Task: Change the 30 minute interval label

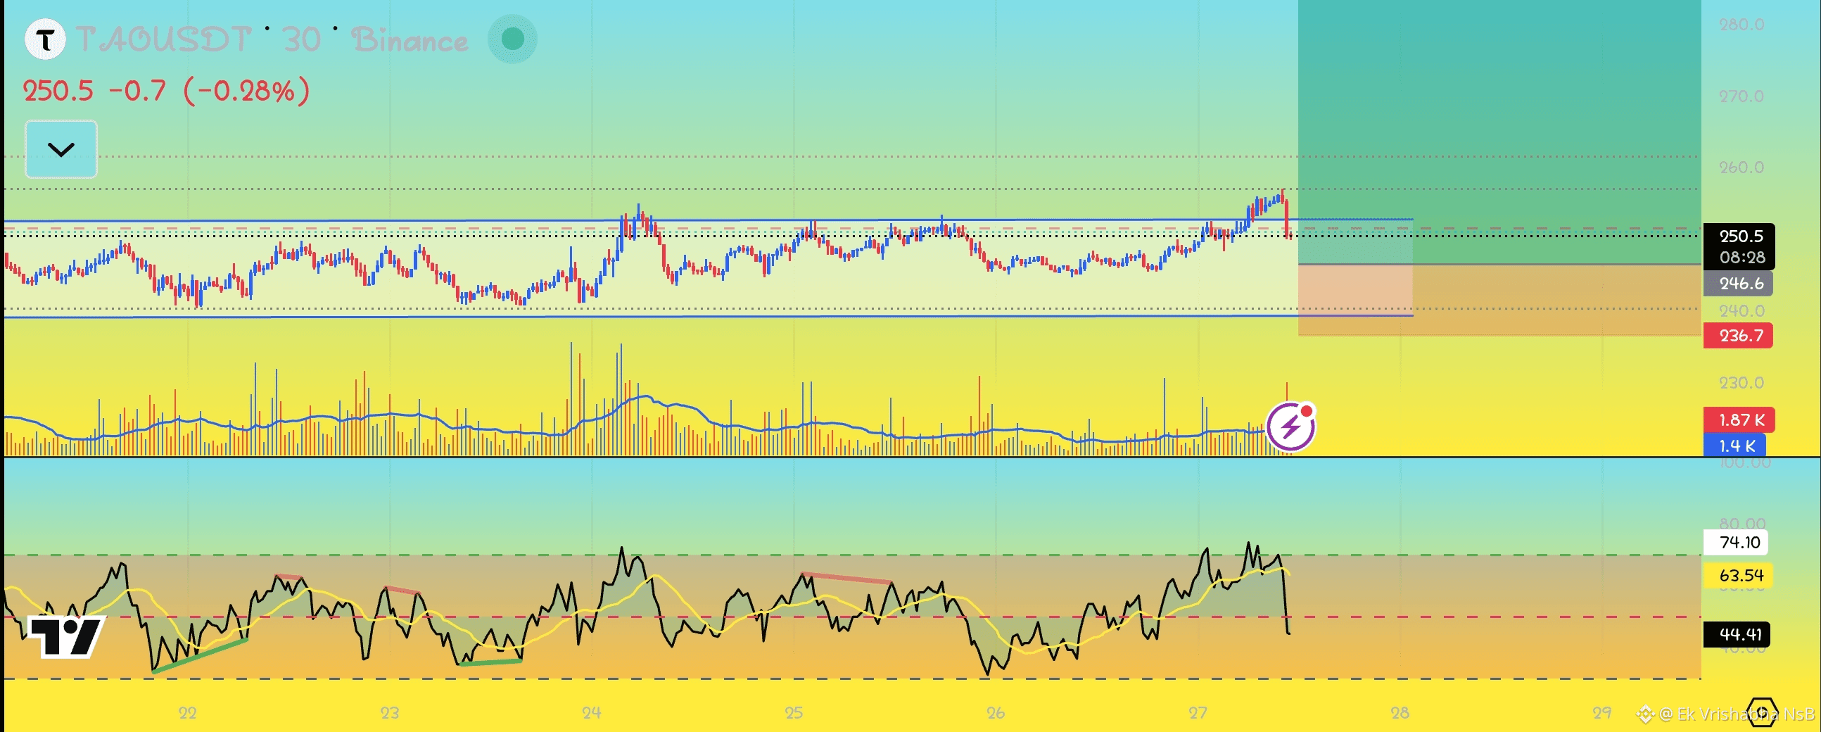Action: click(x=302, y=39)
